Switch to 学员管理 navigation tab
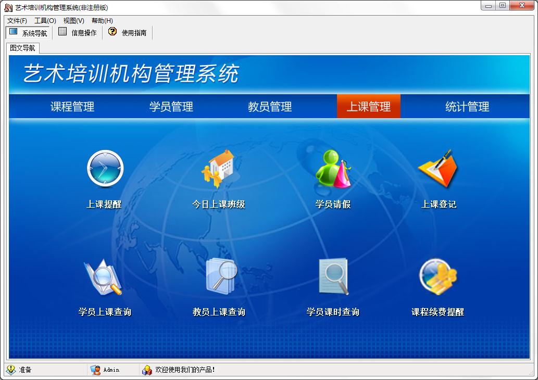This screenshot has width=538, height=380. pyautogui.click(x=171, y=107)
